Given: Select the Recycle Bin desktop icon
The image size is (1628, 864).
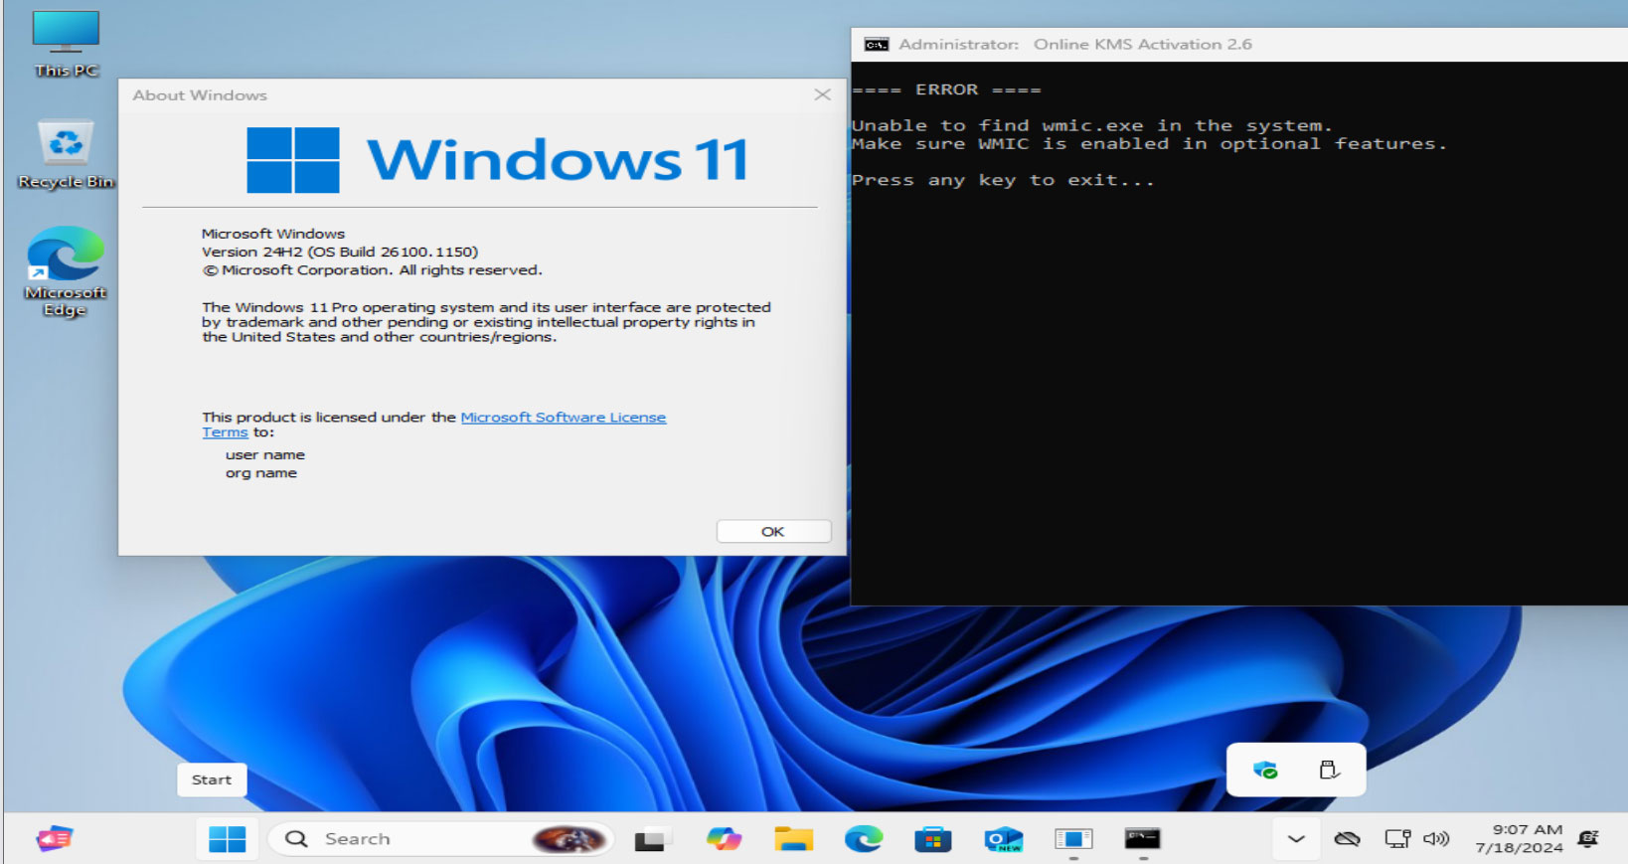Looking at the screenshot, I should (x=66, y=154).
